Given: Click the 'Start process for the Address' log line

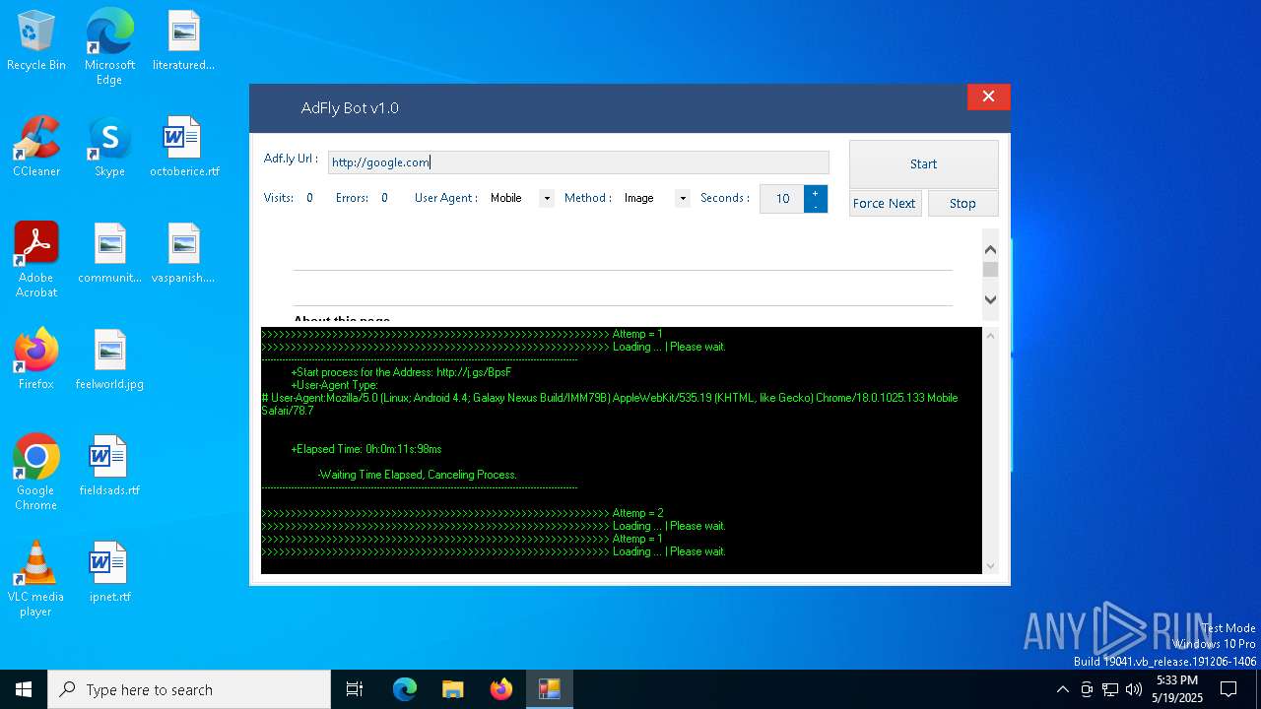Looking at the screenshot, I should point(401,372).
